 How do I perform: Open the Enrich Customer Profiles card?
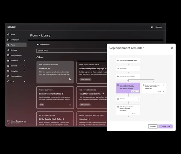click(x=55, y=97)
